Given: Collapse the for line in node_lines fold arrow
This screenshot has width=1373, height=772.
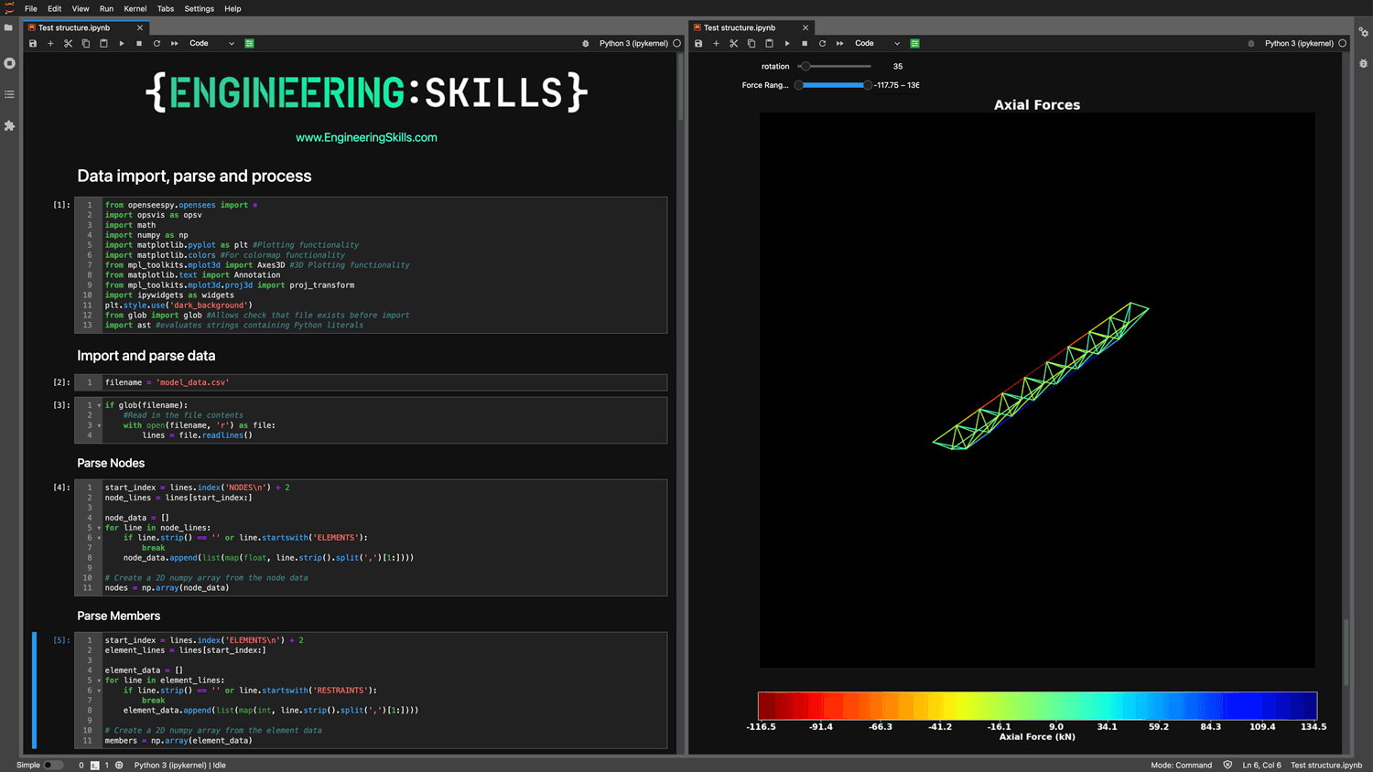Looking at the screenshot, I should point(99,528).
